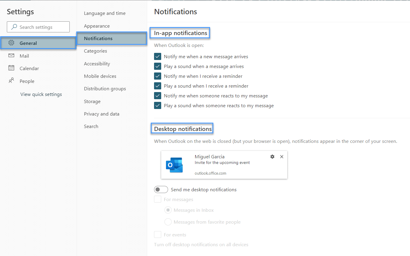Click the Calendar icon in left sidebar
410x256 pixels.
click(x=11, y=68)
